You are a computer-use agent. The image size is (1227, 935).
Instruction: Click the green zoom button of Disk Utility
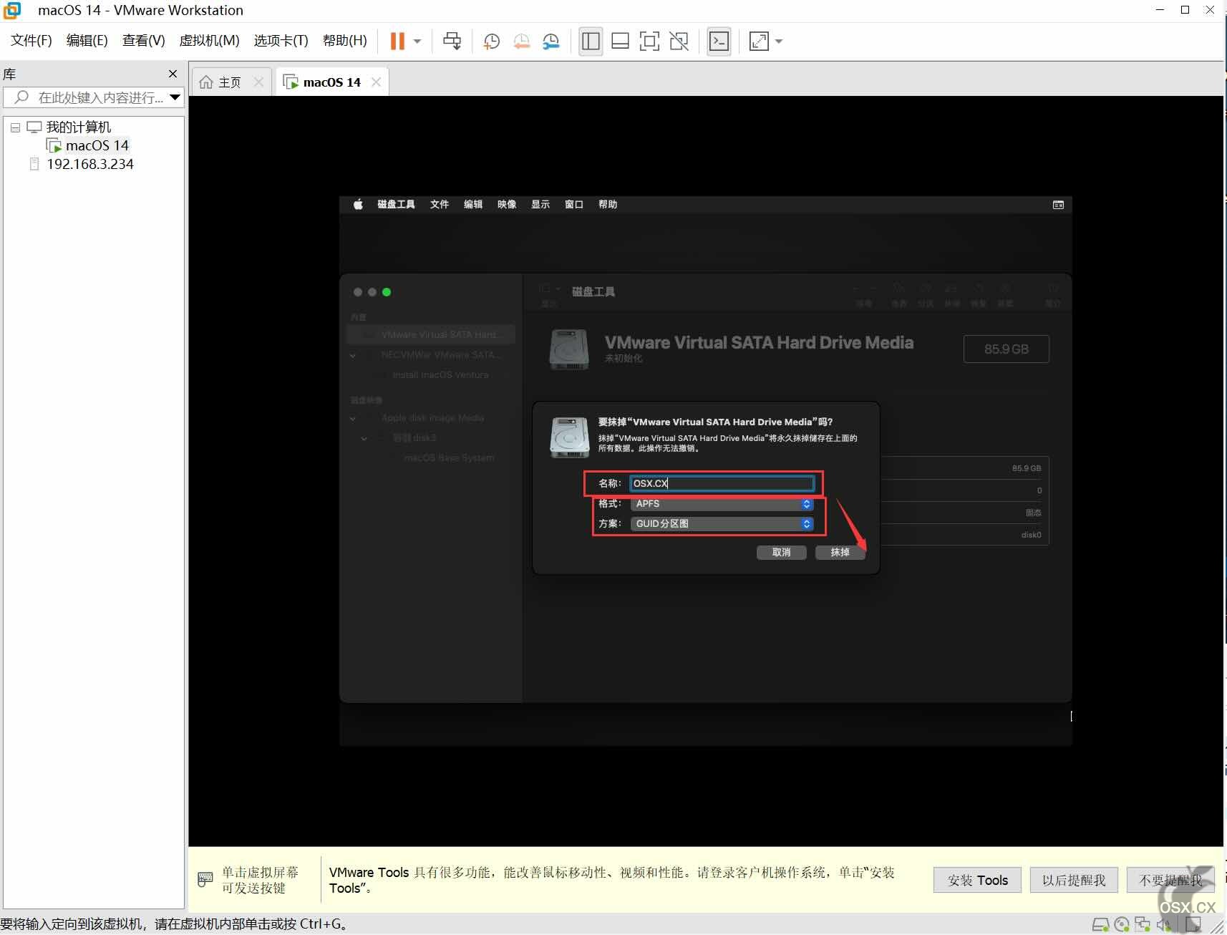(387, 292)
